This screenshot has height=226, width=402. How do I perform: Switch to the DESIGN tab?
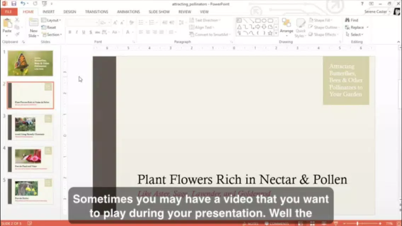[x=70, y=12]
